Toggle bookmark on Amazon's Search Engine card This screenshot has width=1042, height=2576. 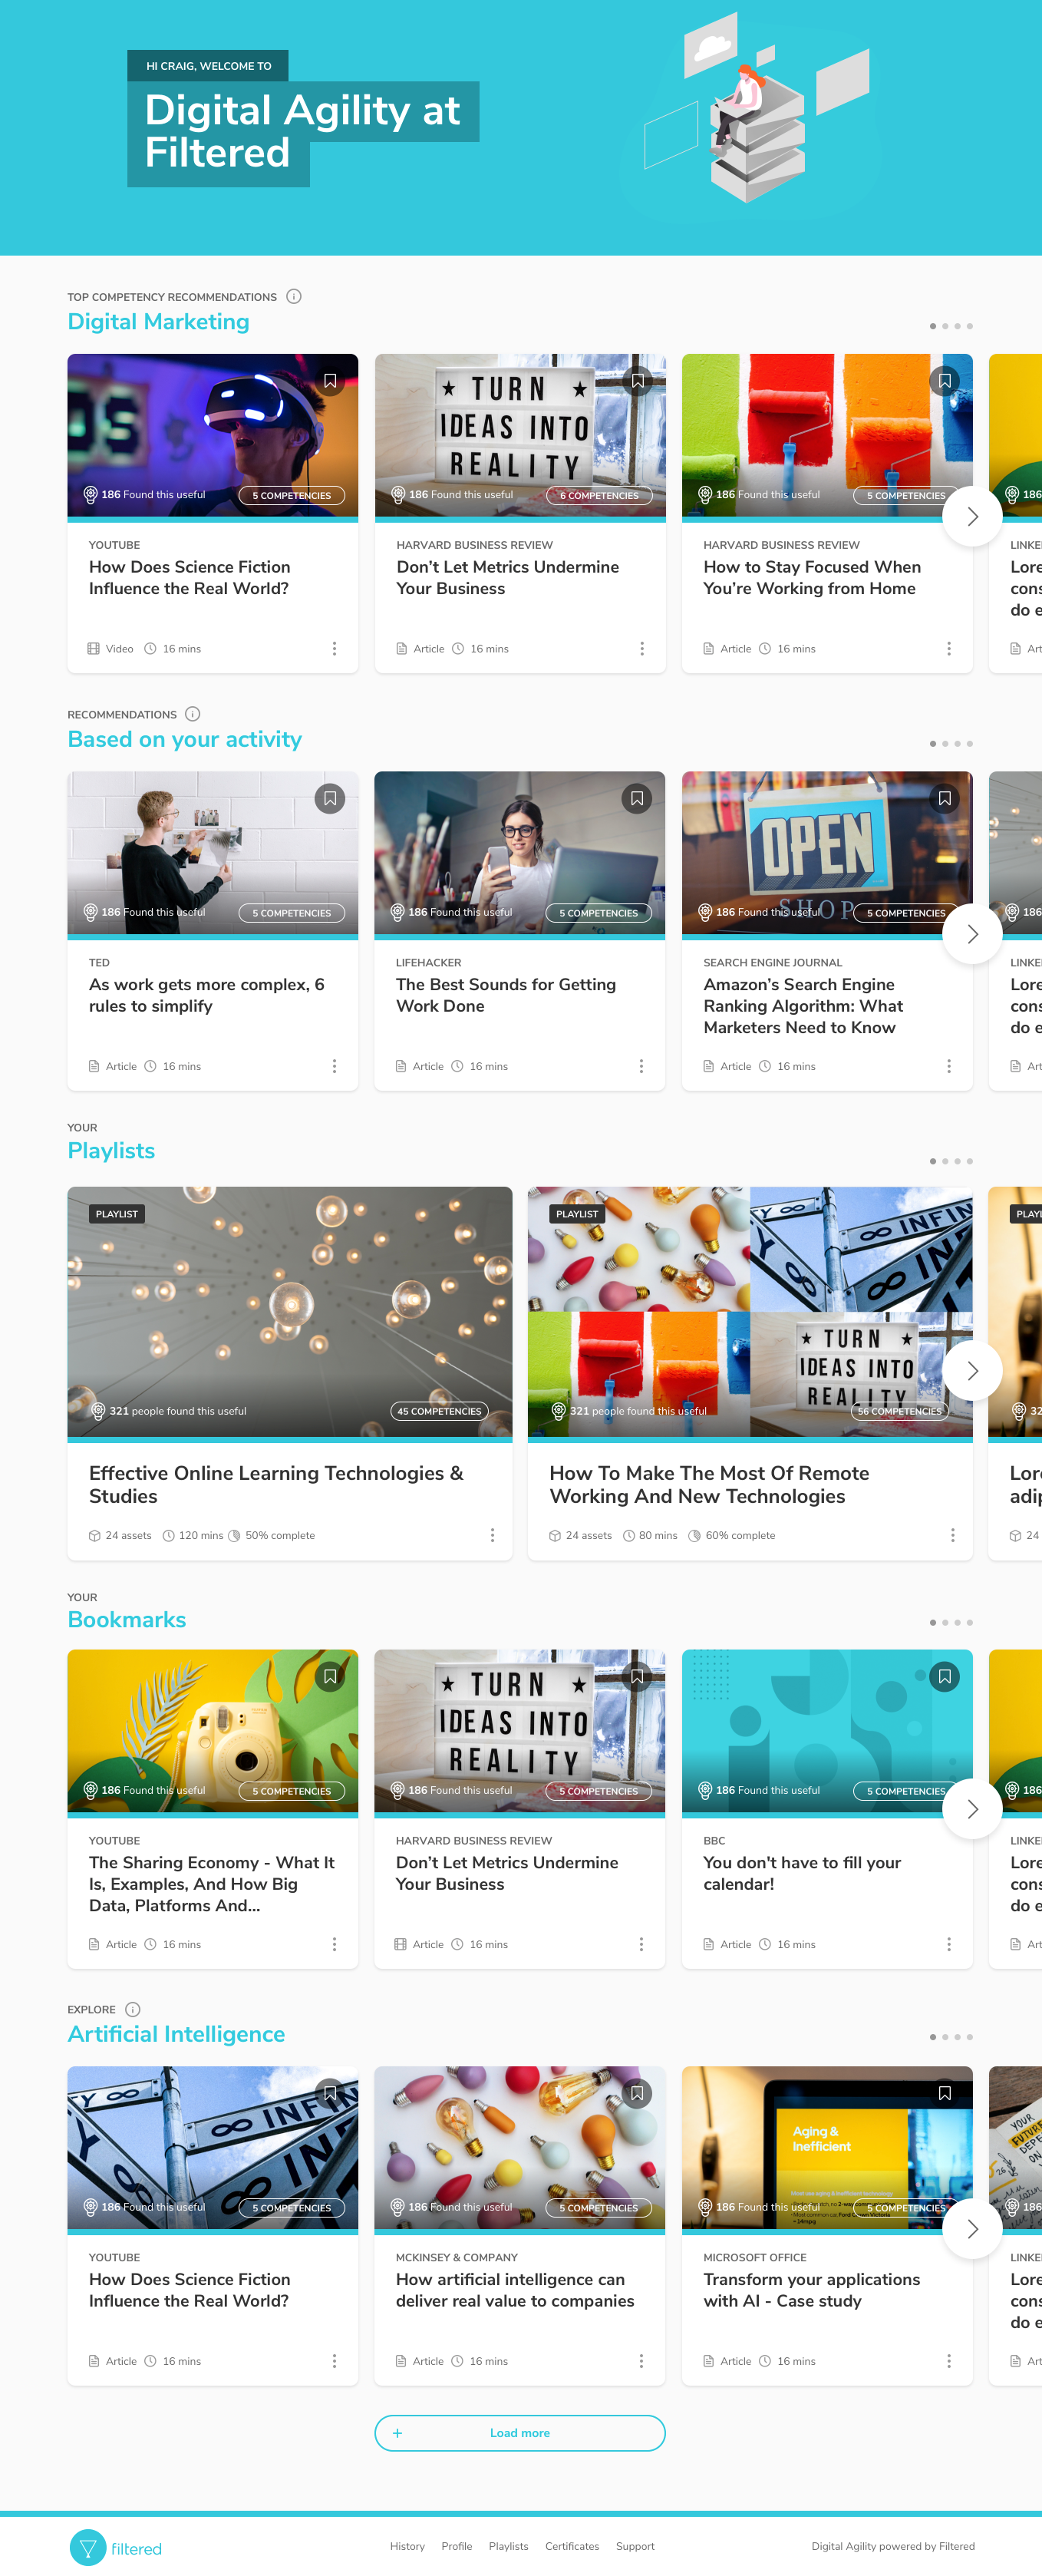point(944,798)
